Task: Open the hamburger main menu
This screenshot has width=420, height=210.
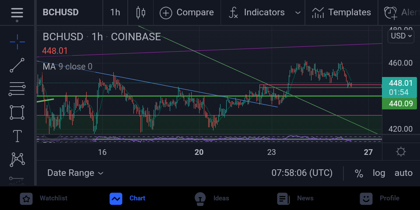Action: pyautogui.click(x=17, y=13)
